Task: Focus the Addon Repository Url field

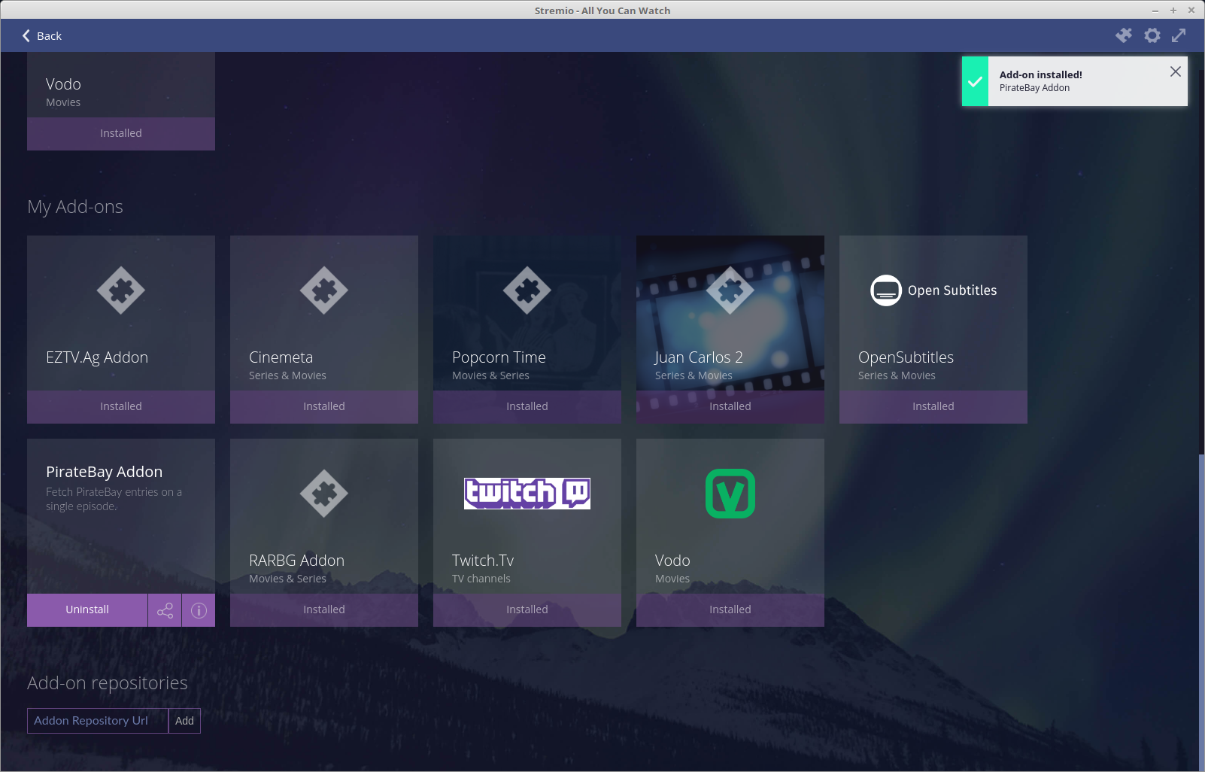Action: [98, 721]
